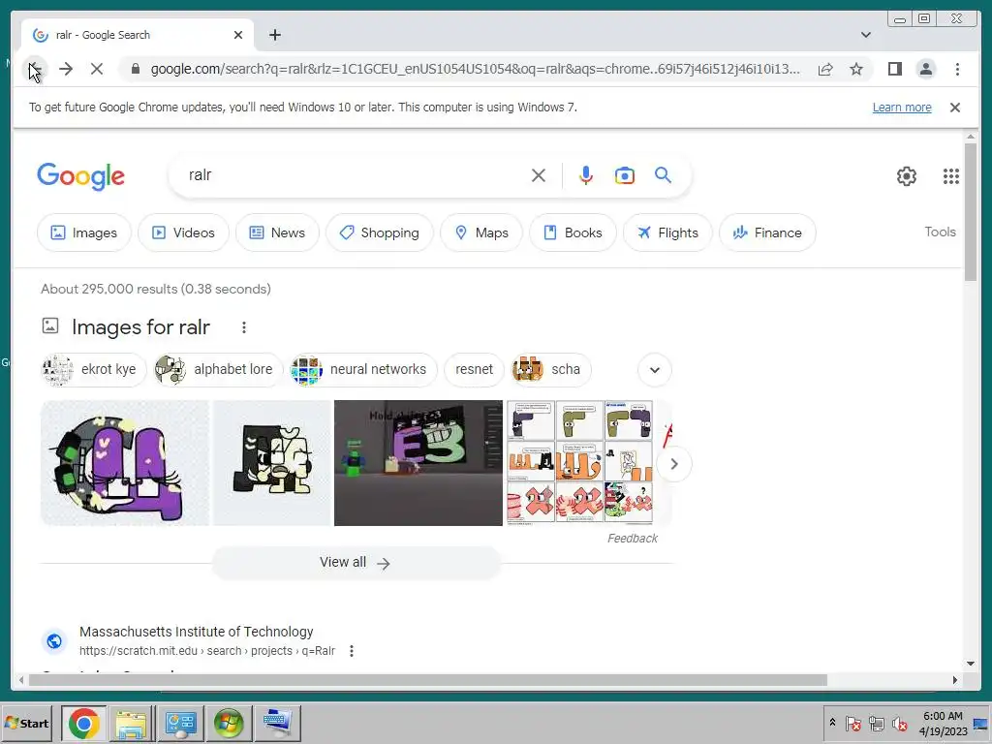Viewport: 992px width, 744px height.
Task: Click the padlock site info icon
Action: (x=135, y=69)
